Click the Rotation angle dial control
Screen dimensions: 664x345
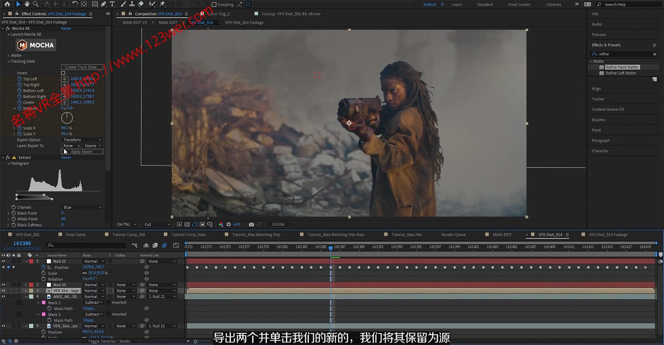pyautogui.click(x=67, y=117)
